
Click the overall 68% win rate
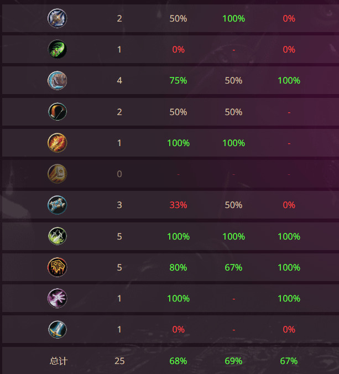[x=178, y=361]
